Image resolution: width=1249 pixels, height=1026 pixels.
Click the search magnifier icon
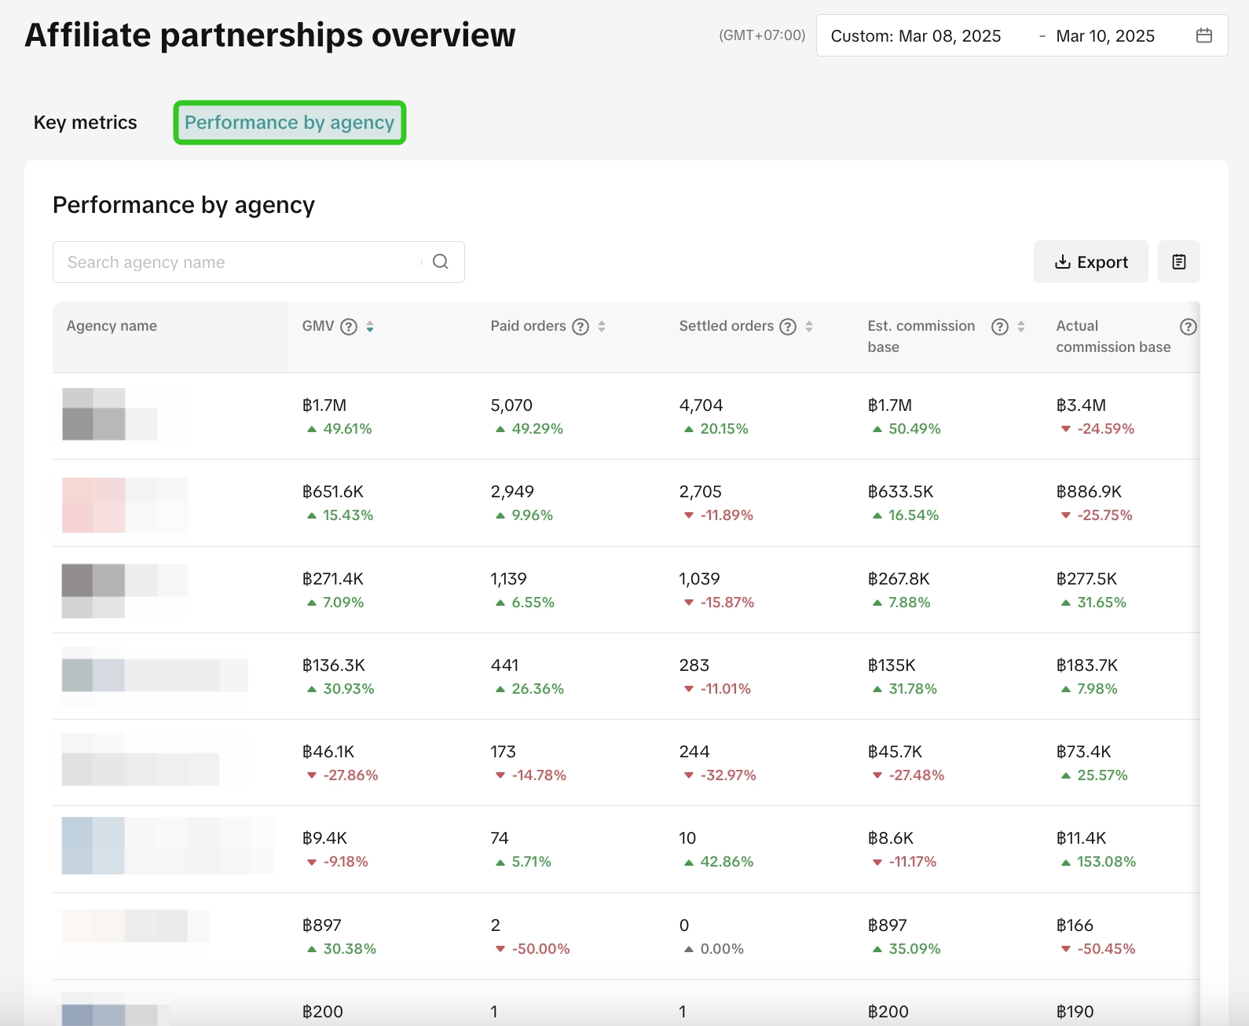441,262
